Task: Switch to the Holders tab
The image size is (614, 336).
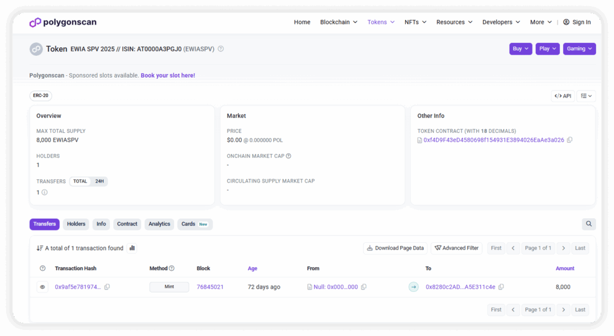Action: [76, 224]
